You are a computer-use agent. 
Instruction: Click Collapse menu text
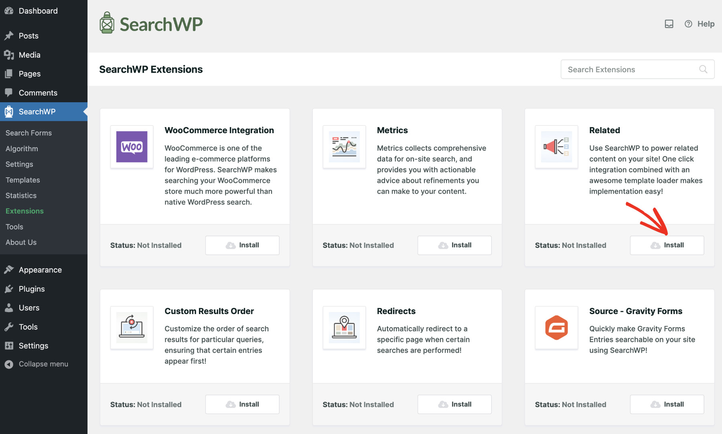coord(43,364)
